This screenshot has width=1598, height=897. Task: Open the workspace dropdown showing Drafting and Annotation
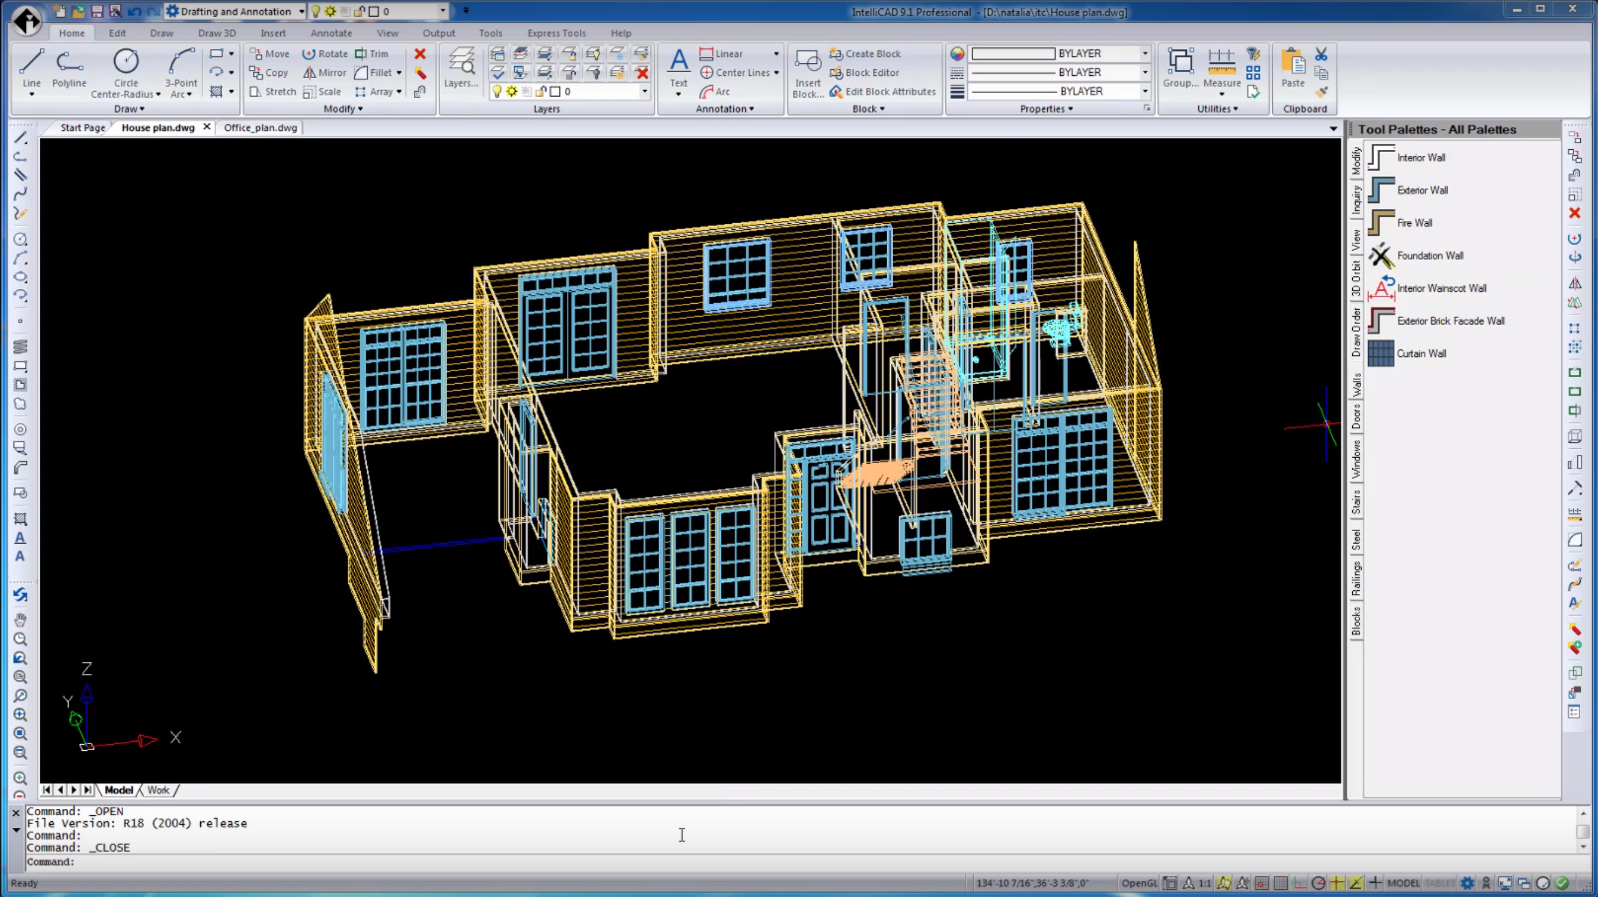(301, 11)
